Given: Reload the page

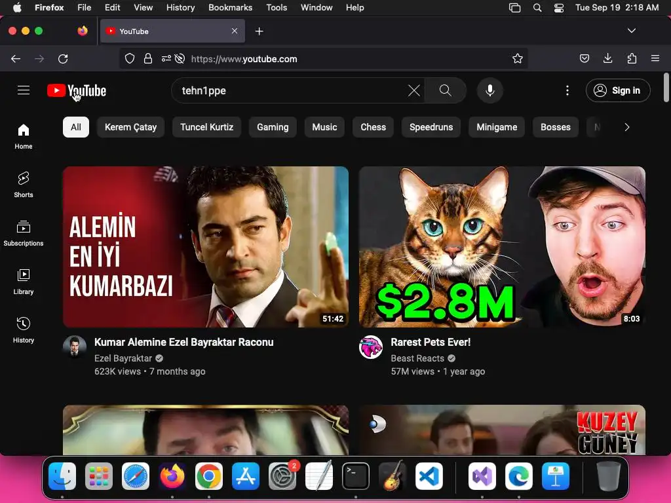Looking at the screenshot, I should tap(63, 58).
